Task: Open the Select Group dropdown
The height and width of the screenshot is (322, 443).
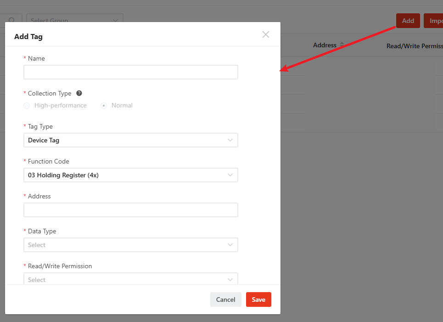Action: [75, 21]
